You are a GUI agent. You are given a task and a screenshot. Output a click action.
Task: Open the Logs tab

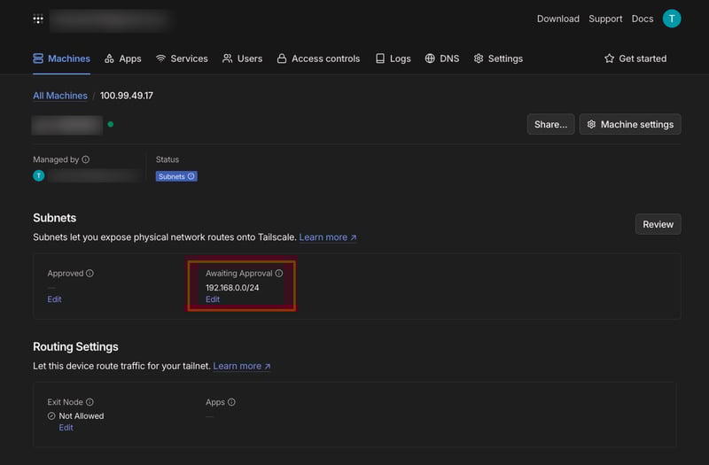point(393,58)
